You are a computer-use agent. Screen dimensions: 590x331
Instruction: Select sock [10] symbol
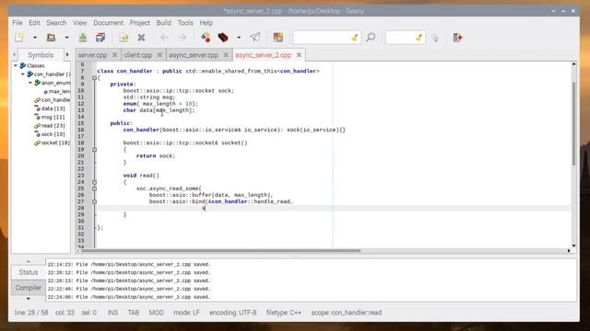[53, 134]
